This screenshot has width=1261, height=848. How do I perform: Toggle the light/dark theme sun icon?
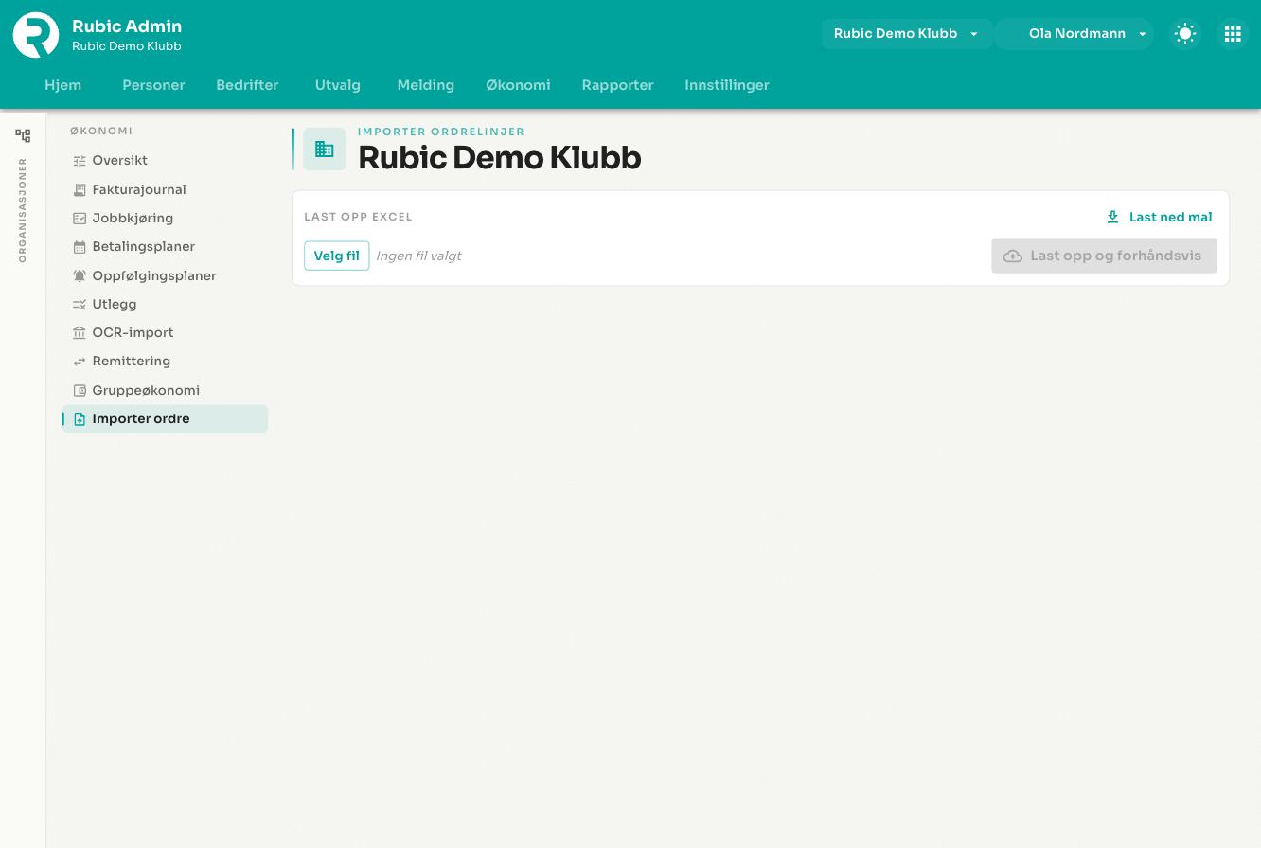click(x=1185, y=34)
